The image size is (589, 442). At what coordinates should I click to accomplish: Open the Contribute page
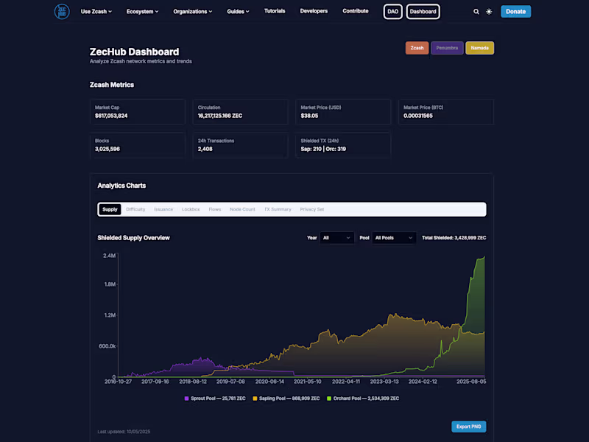pyautogui.click(x=356, y=11)
